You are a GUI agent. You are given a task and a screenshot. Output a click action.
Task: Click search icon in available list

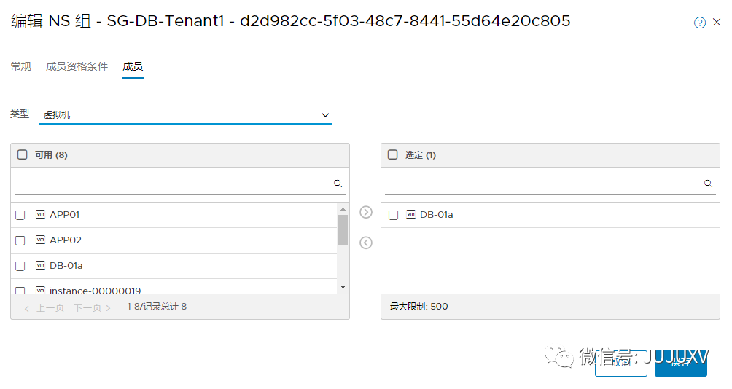click(338, 184)
